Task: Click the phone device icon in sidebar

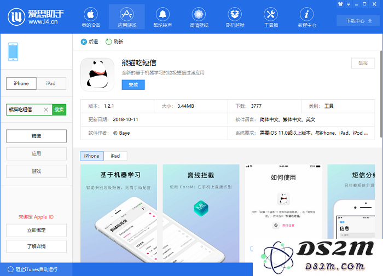Action: (x=13, y=51)
